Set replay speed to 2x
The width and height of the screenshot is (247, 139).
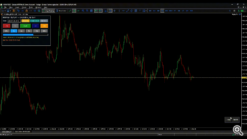click(x=21, y=31)
